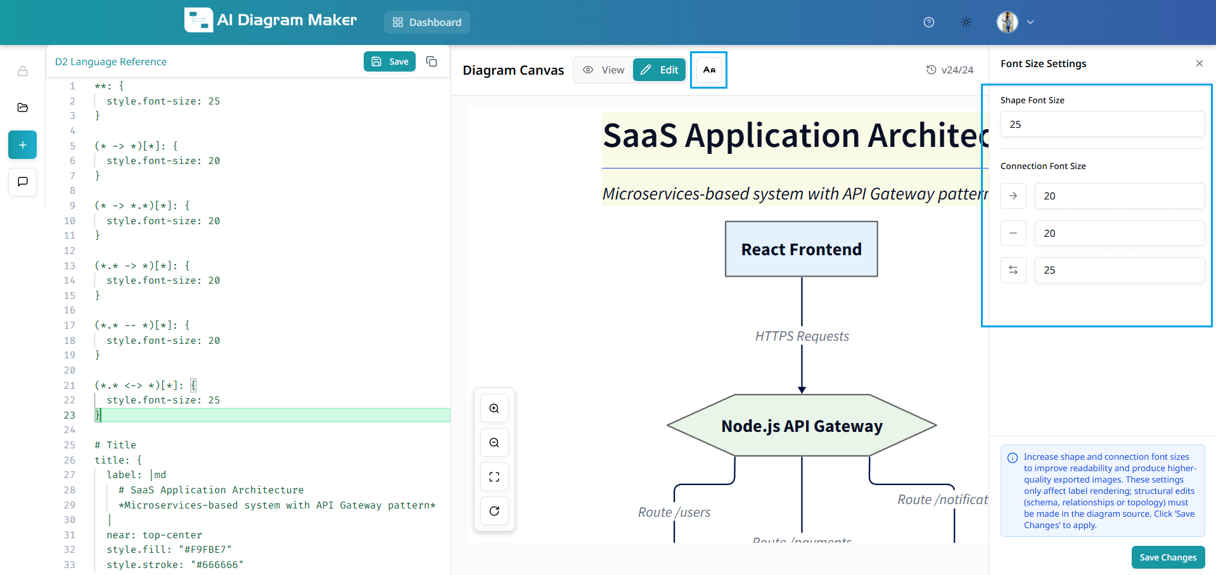Expand the user profile dropdown chevron
This screenshot has width=1216, height=575.
1030,22
